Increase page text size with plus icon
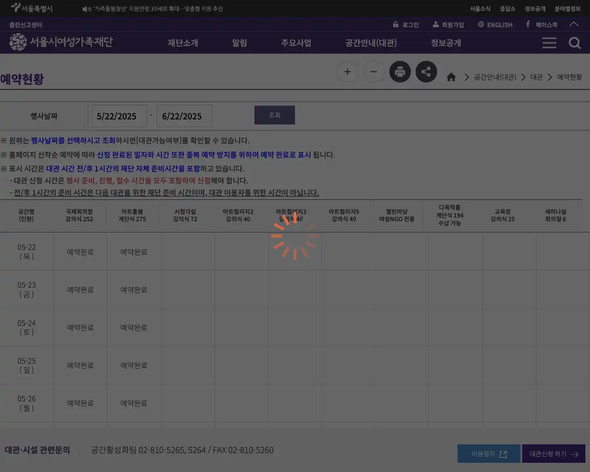The image size is (590, 472). coord(347,71)
